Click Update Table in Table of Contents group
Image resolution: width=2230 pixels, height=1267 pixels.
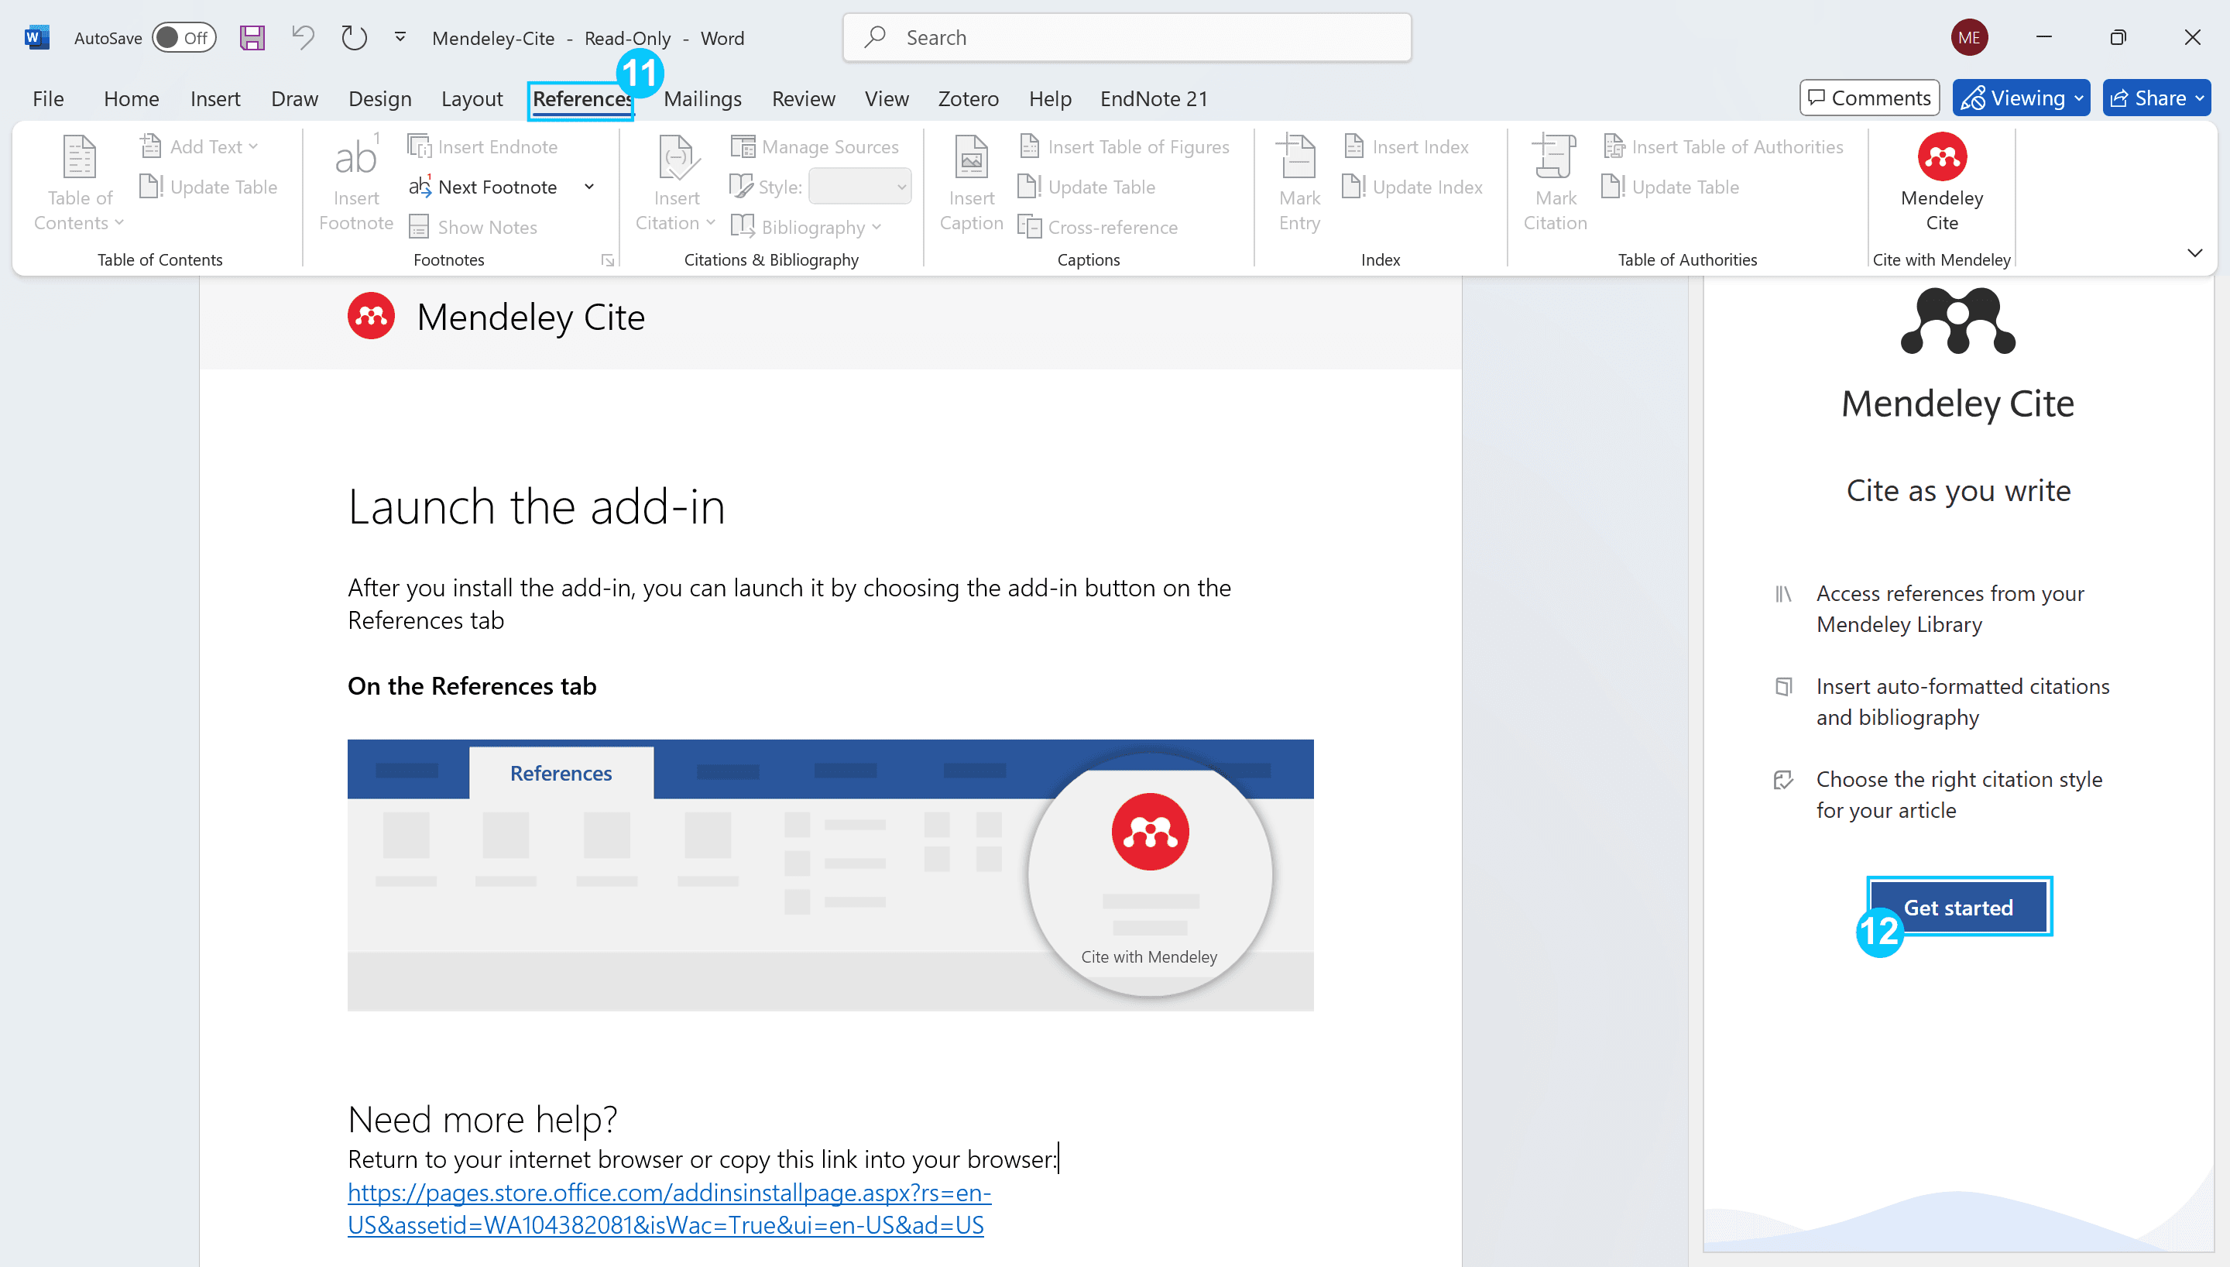208,186
